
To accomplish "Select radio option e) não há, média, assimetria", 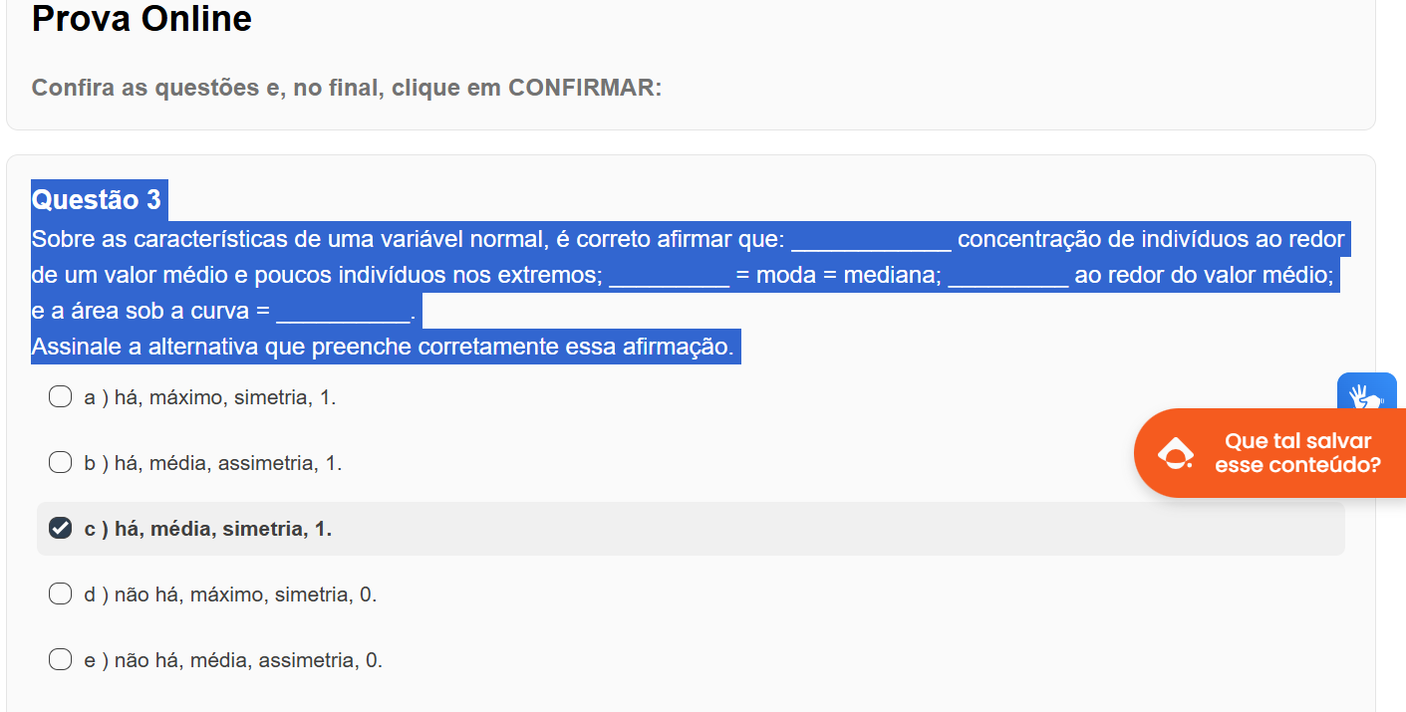I will [x=61, y=660].
